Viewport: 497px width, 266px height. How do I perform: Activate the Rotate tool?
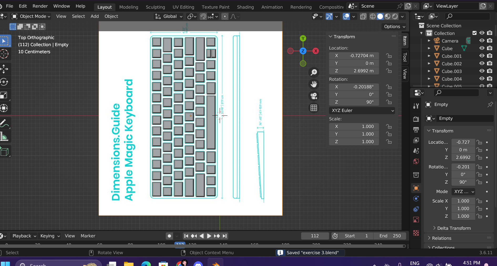point(4,82)
